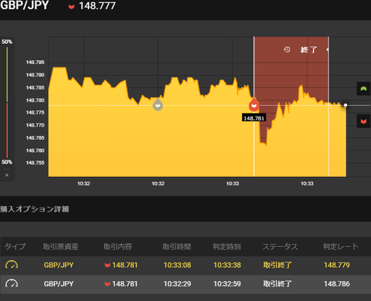The image size is (371, 301).
Task: Click the red down arrow beside 148.777
Action: pyautogui.click(x=71, y=7)
